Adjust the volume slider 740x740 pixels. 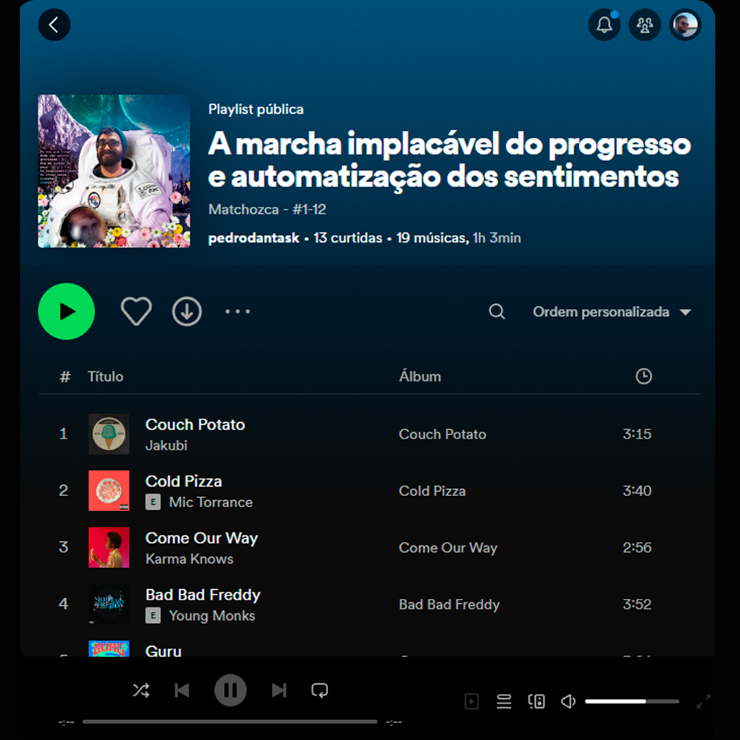(632, 702)
